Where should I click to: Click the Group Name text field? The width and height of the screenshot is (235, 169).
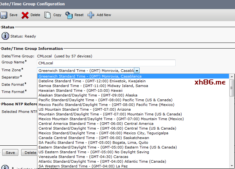(x=106, y=63)
